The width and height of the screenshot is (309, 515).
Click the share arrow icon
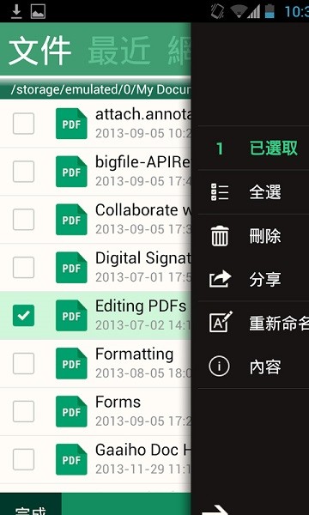pyautogui.click(x=221, y=279)
